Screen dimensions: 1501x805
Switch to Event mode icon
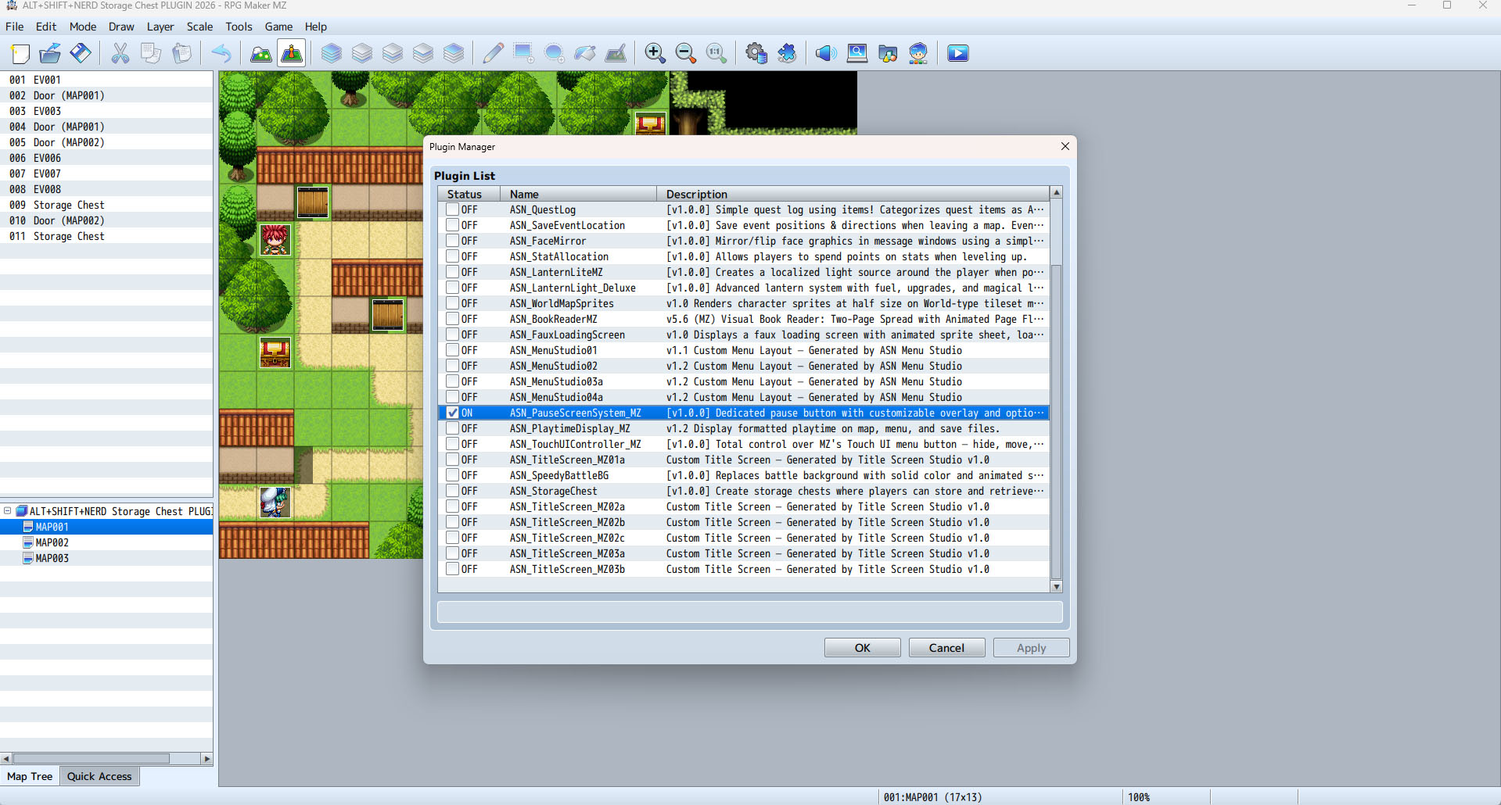click(292, 53)
